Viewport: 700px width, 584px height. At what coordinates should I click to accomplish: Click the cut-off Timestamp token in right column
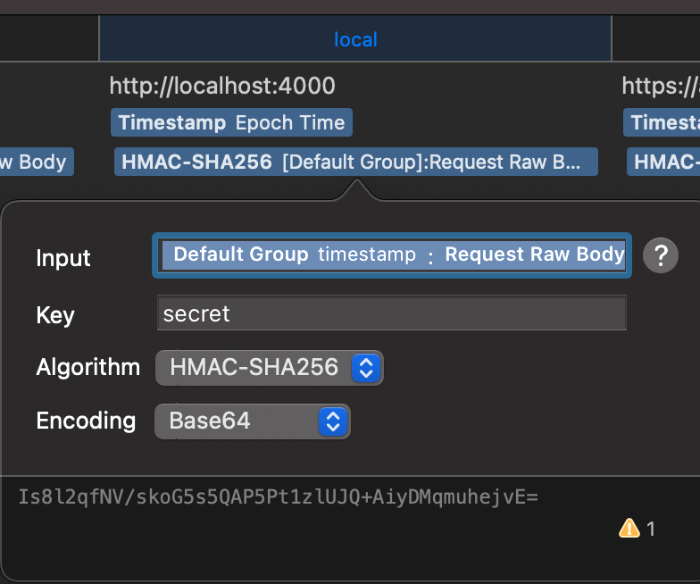[662, 122]
